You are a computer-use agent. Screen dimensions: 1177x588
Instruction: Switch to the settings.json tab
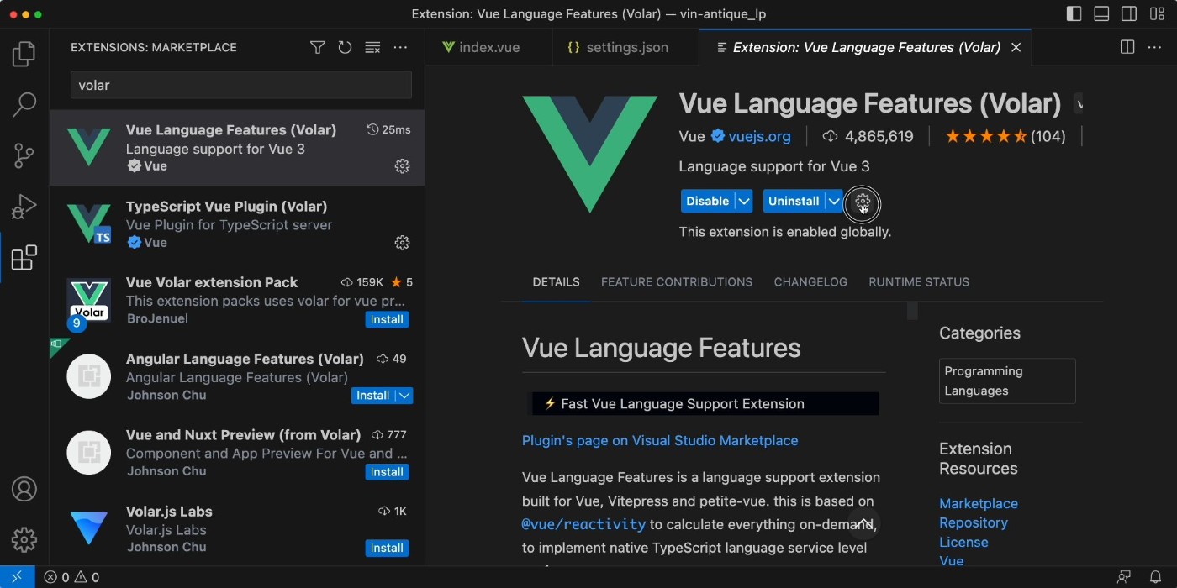coord(625,48)
